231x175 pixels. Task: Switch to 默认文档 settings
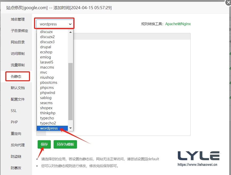pyautogui.click(x=18, y=88)
